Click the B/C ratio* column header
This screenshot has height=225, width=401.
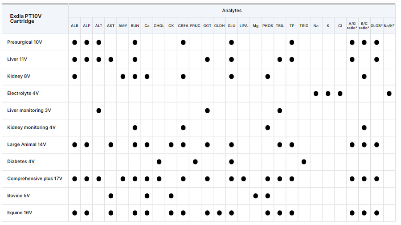364,25
